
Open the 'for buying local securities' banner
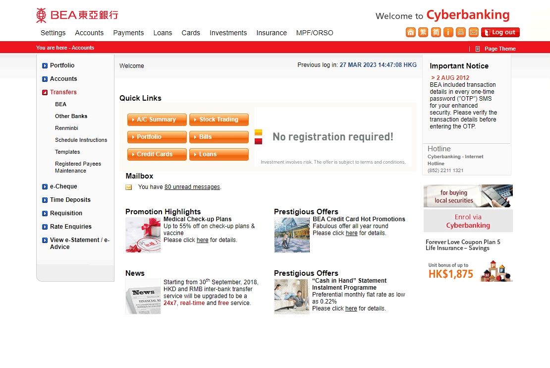pos(468,196)
